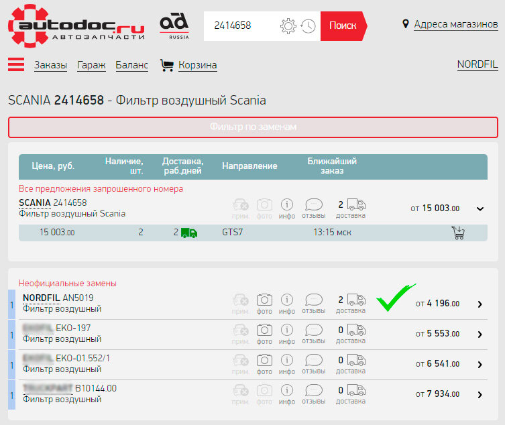This screenshot has width=505, height=425.
Task: Open инфо icon for SCANIA 2414658
Action: 287,208
